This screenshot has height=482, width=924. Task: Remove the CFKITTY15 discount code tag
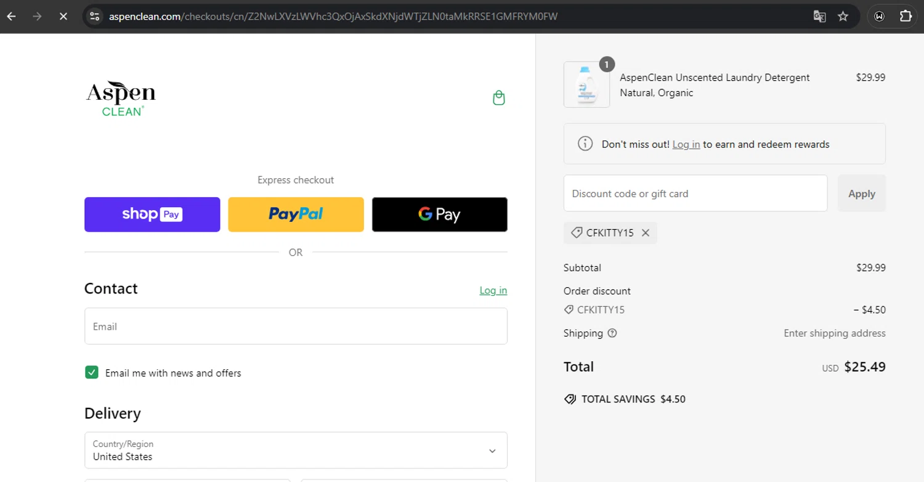(646, 233)
